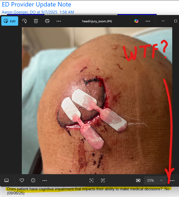Screen dimensions: 179x197
Task: Delete the photo using the trash icon
Action: (x=36, y=21)
